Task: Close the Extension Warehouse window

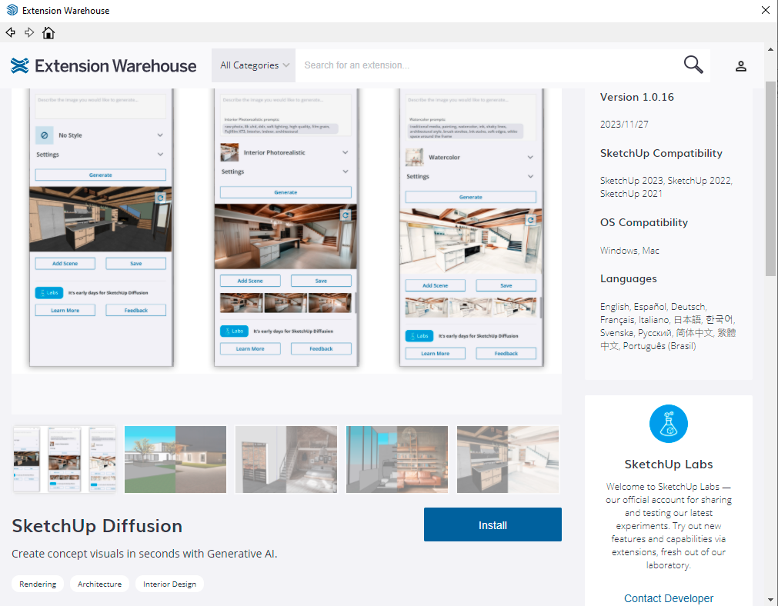Action: 766,10
